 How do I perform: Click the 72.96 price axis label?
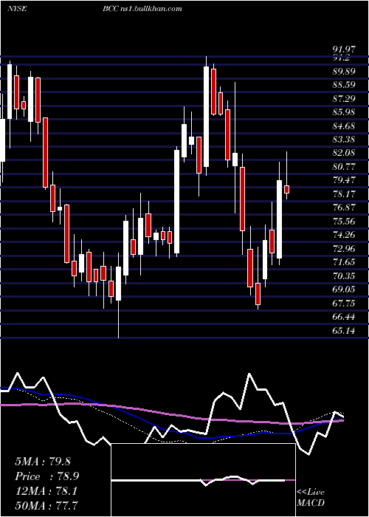tap(344, 249)
